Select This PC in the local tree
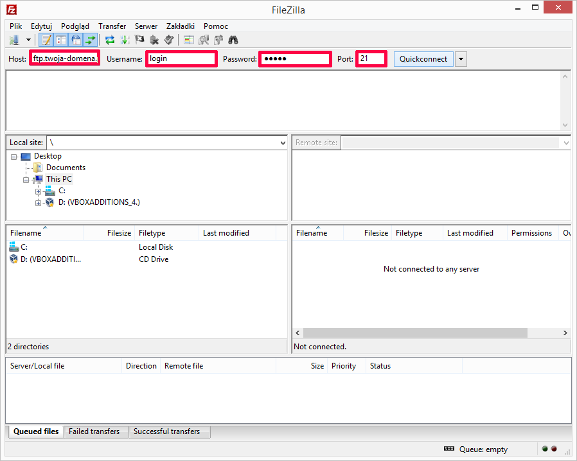Screen dimensions: 577x461 59,179
